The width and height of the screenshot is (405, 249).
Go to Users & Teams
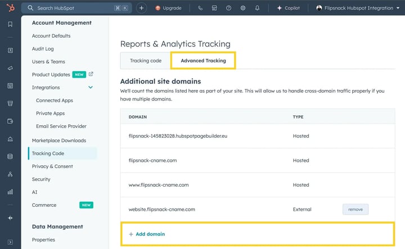tap(48, 62)
